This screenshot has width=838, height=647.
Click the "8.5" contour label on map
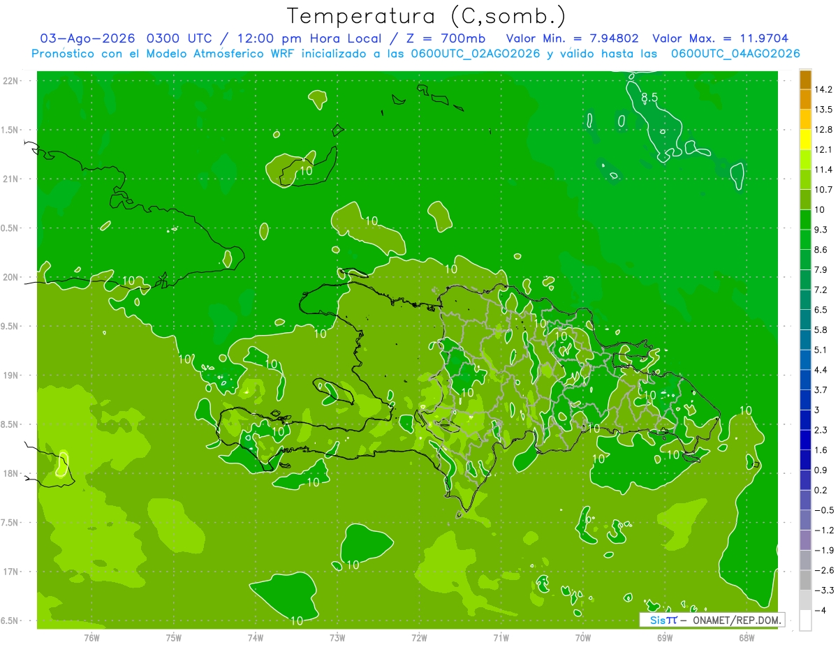tap(649, 98)
